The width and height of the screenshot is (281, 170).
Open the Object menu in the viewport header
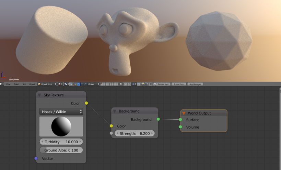(32, 84)
